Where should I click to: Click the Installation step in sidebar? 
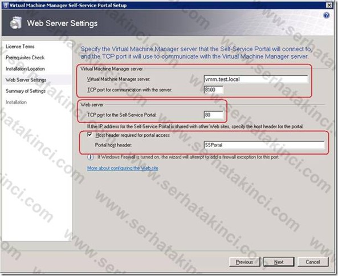[16, 102]
